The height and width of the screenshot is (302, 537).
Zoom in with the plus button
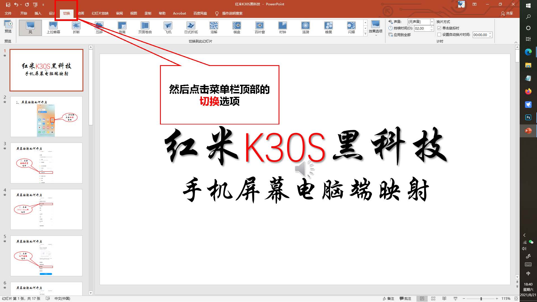pyautogui.click(x=497, y=298)
